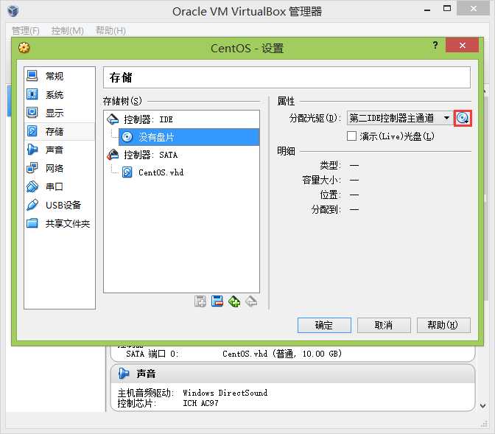The width and height of the screenshot is (495, 434).
Task: Open the 系统 settings icon
Action: [x=32, y=94]
